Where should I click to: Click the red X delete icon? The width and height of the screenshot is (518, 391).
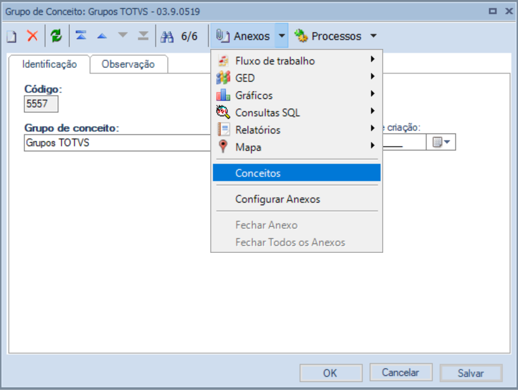[x=32, y=36]
